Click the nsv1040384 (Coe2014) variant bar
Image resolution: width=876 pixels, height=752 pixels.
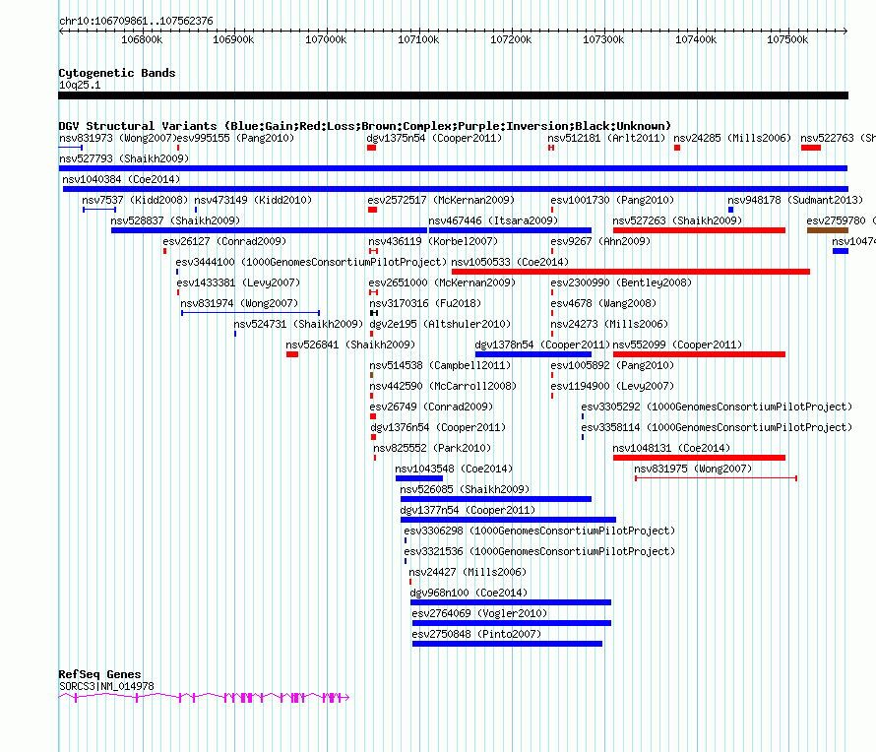coord(456,189)
